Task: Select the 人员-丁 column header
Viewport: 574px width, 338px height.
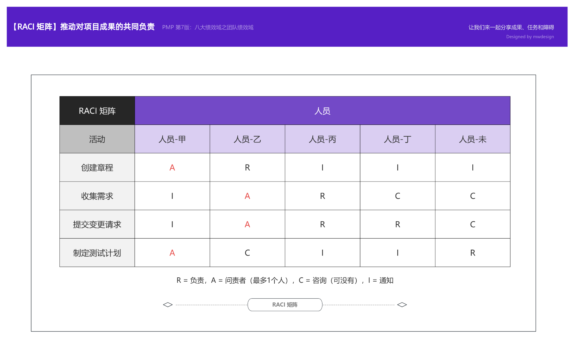Action: click(397, 139)
